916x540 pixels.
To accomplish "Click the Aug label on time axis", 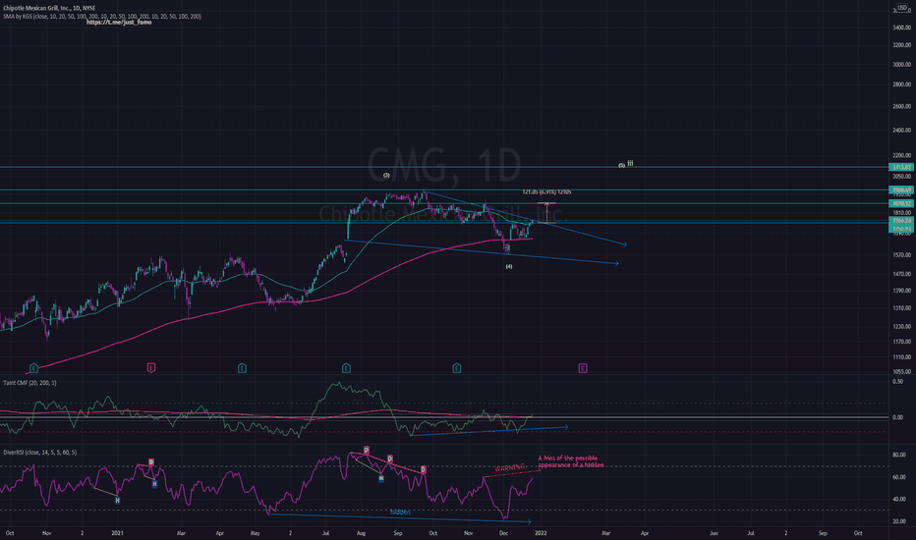I will [x=361, y=533].
